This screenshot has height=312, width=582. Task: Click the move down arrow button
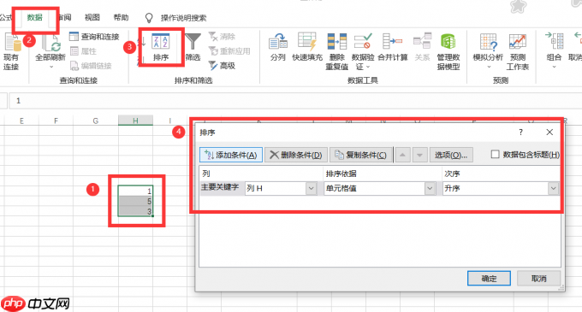click(419, 155)
